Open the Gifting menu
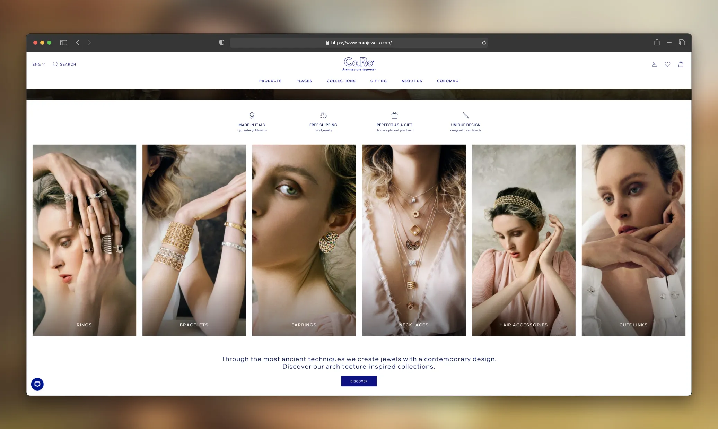The image size is (718, 429). pyautogui.click(x=378, y=81)
